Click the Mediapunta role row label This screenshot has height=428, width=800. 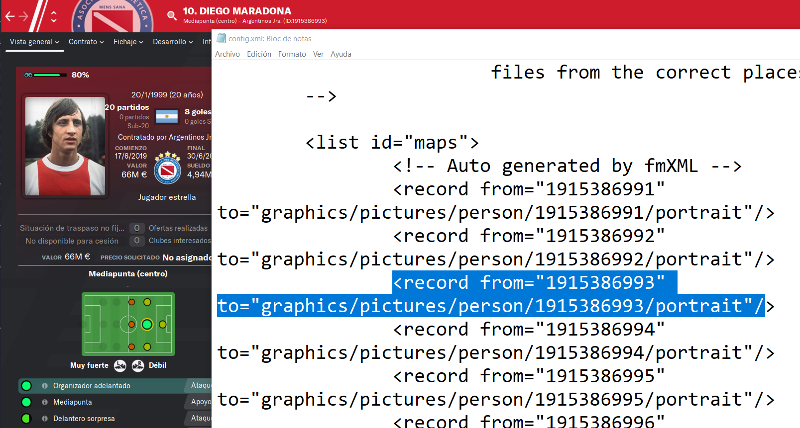[73, 402]
